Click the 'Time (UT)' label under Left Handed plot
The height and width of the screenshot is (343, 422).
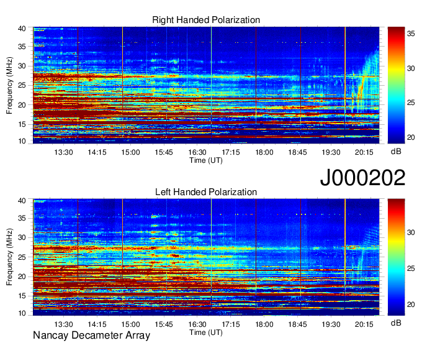coord(206,332)
